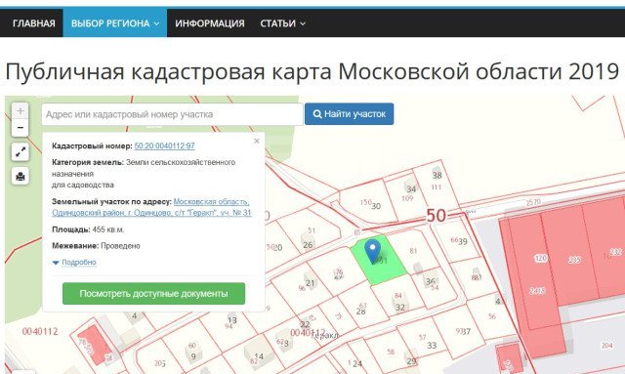Focus the address or cadastral number field

coord(172,114)
